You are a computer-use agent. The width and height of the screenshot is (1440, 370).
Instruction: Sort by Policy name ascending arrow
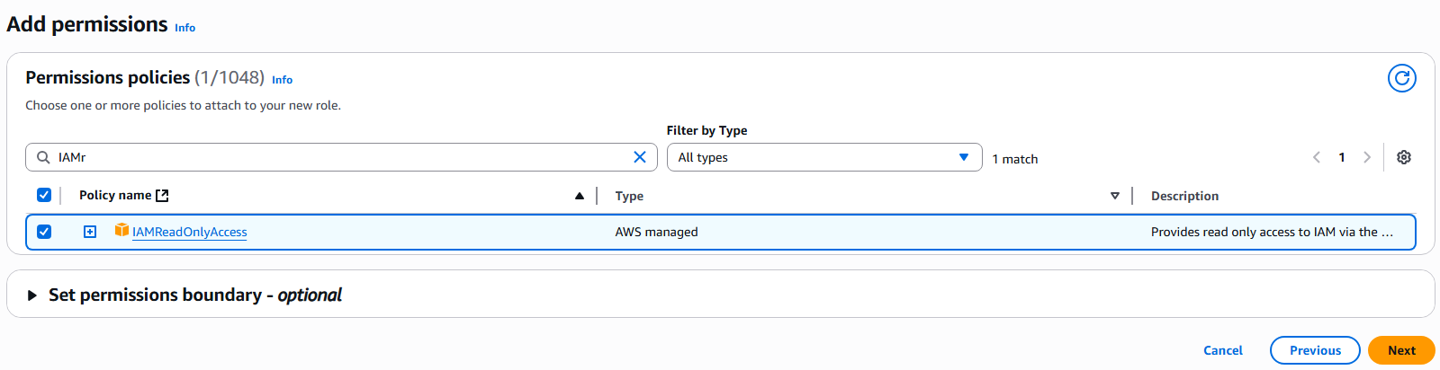(x=580, y=196)
